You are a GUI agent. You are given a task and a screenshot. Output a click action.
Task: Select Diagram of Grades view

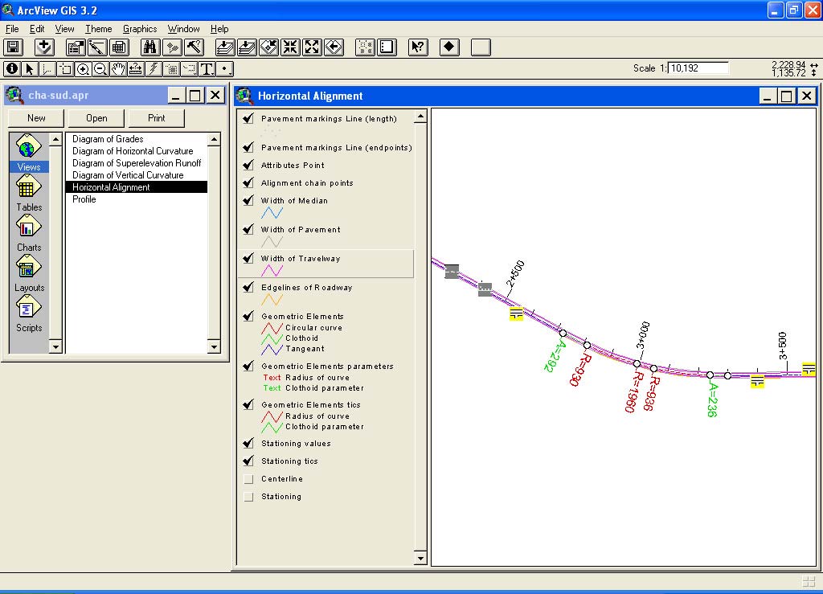(108, 139)
